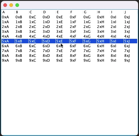
Task: Click the red close window button
Action: pos(5,5)
